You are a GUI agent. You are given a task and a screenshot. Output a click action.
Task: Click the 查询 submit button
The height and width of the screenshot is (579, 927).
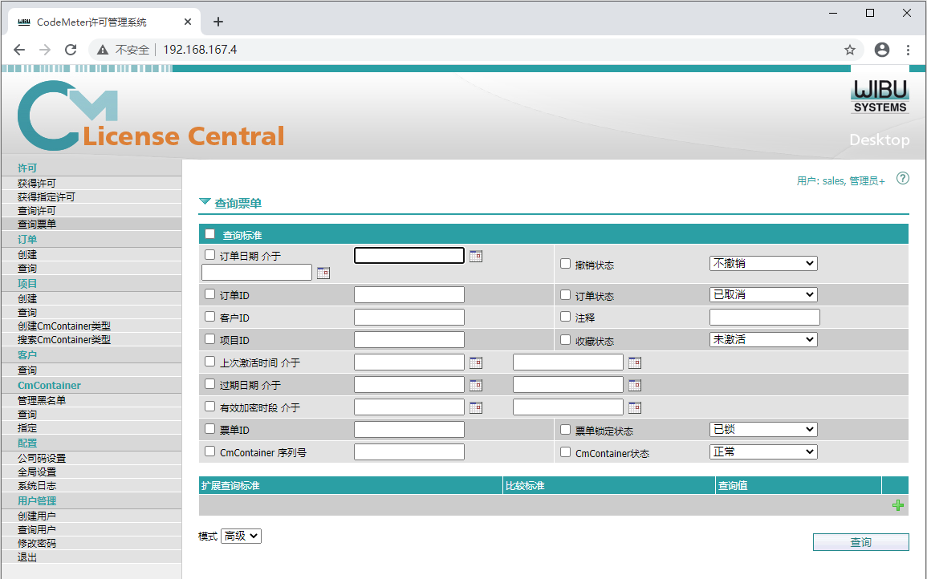(860, 542)
